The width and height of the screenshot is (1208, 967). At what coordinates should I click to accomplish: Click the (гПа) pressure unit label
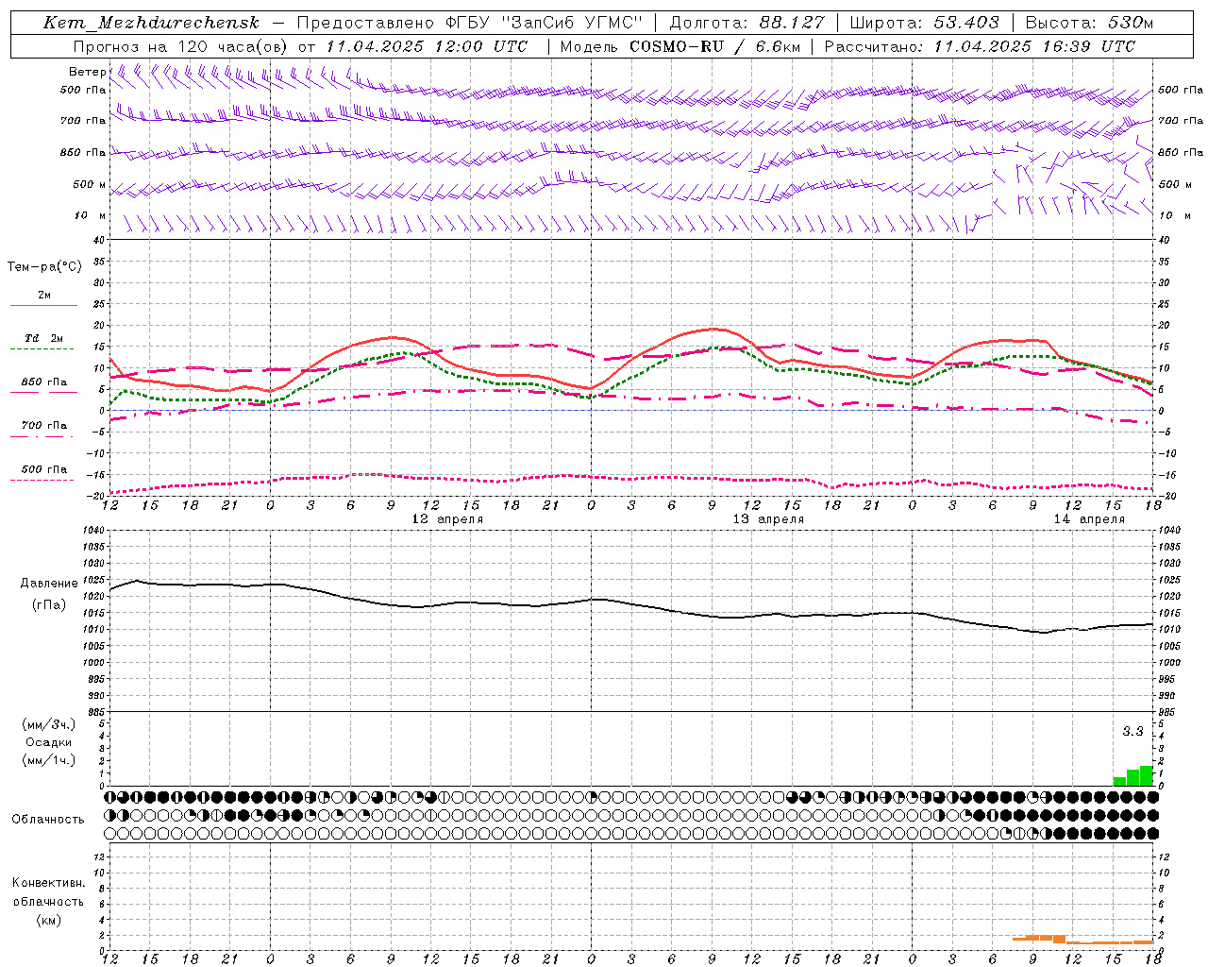pyautogui.click(x=49, y=604)
